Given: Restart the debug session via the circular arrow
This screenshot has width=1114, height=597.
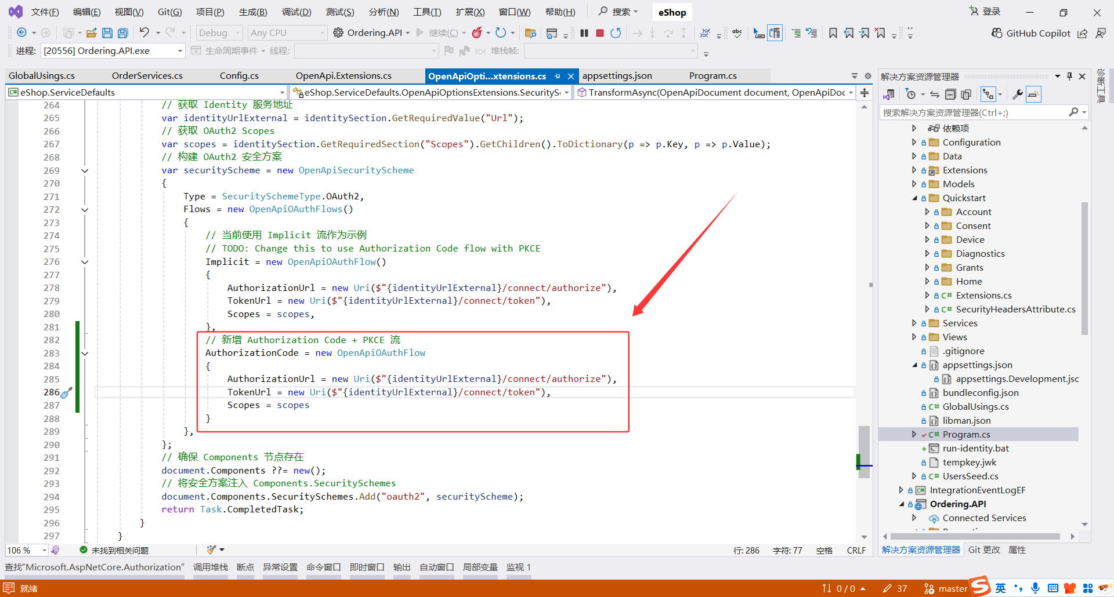Looking at the screenshot, I should [616, 33].
